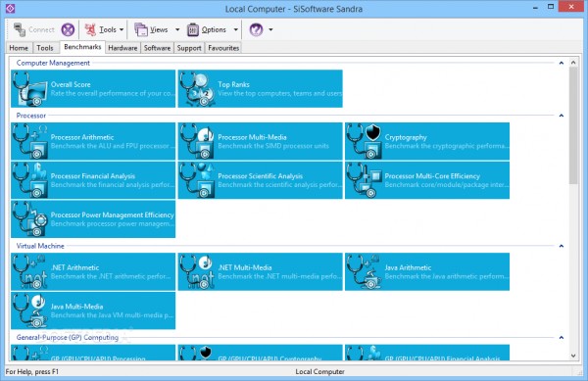588x381 pixels.
Task: Open the Tools dropdown arrow
Action: coord(122,29)
